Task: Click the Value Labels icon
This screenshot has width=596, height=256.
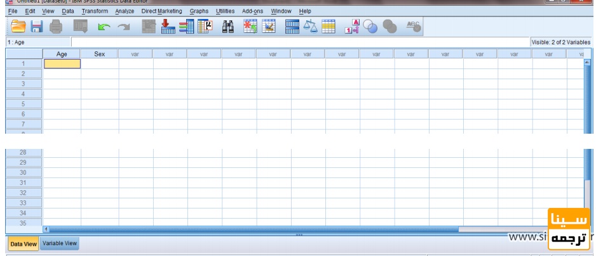Action: [351, 26]
